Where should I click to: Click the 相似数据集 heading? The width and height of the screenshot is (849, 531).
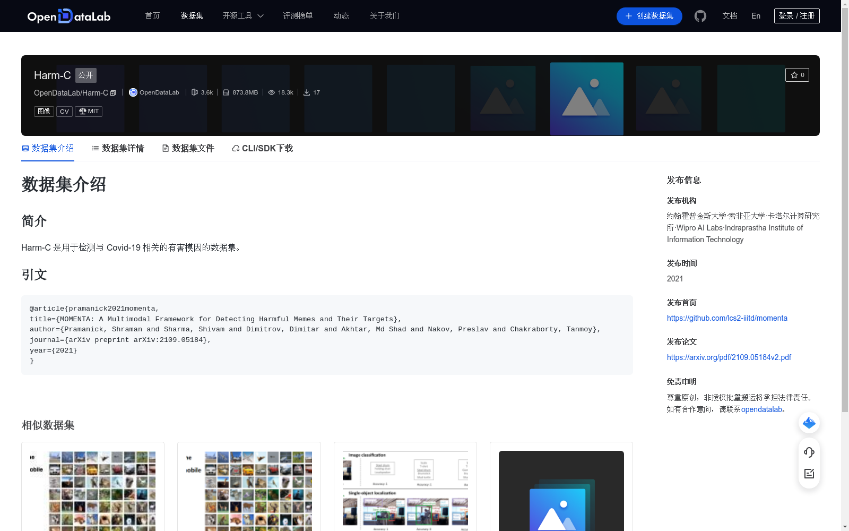[48, 425]
